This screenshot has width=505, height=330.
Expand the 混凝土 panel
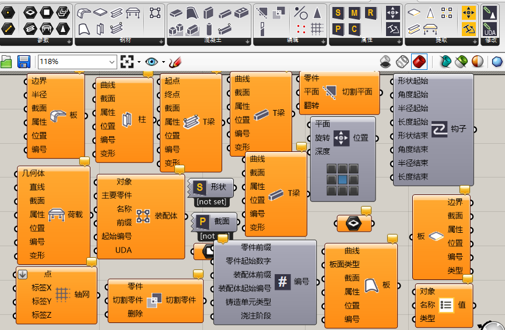click(247, 41)
